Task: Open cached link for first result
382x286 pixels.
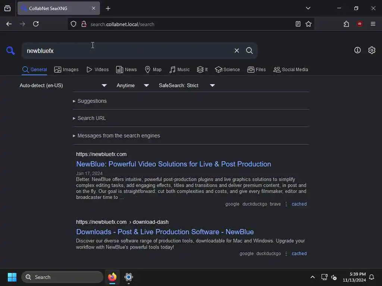Action: pos(299,204)
